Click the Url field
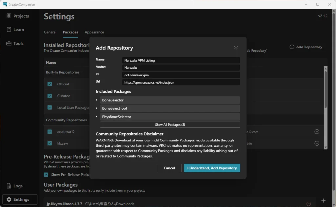336x207 pixels. point(181,82)
